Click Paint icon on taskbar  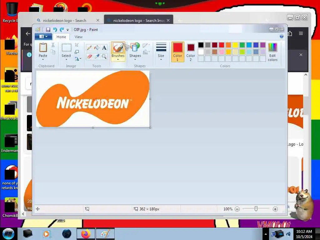[x=105, y=234]
